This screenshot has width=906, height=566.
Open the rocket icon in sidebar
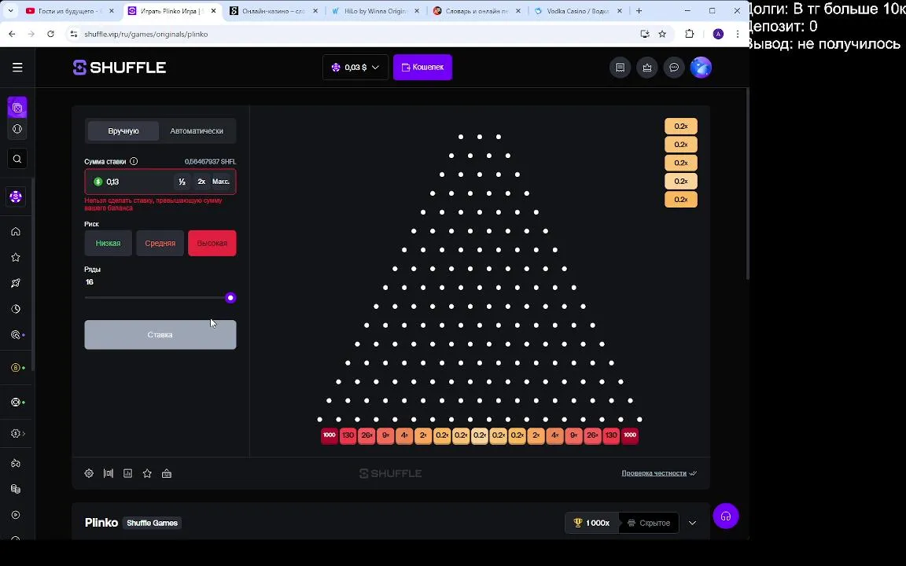pyautogui.click(x=16, y=283)
